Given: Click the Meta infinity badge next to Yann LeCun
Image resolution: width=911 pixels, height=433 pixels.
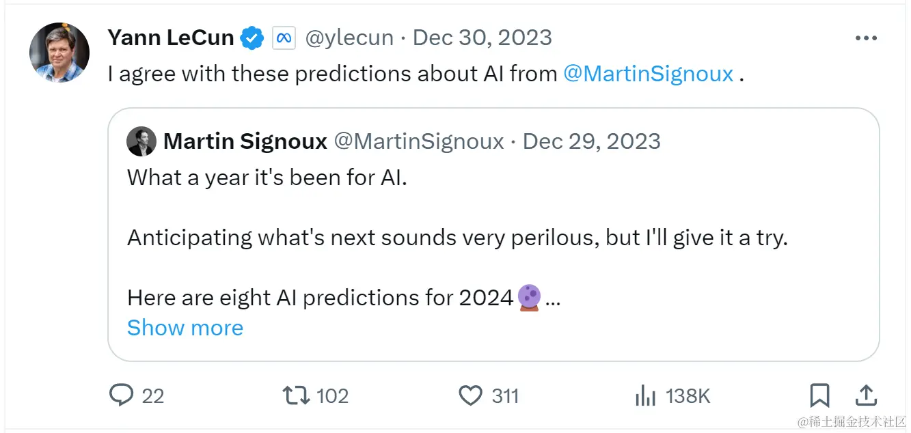Looking at the screenshot, I should (x=284, y=38).
